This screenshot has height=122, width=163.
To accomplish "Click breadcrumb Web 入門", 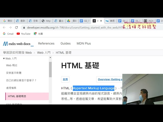I will 44,53.
